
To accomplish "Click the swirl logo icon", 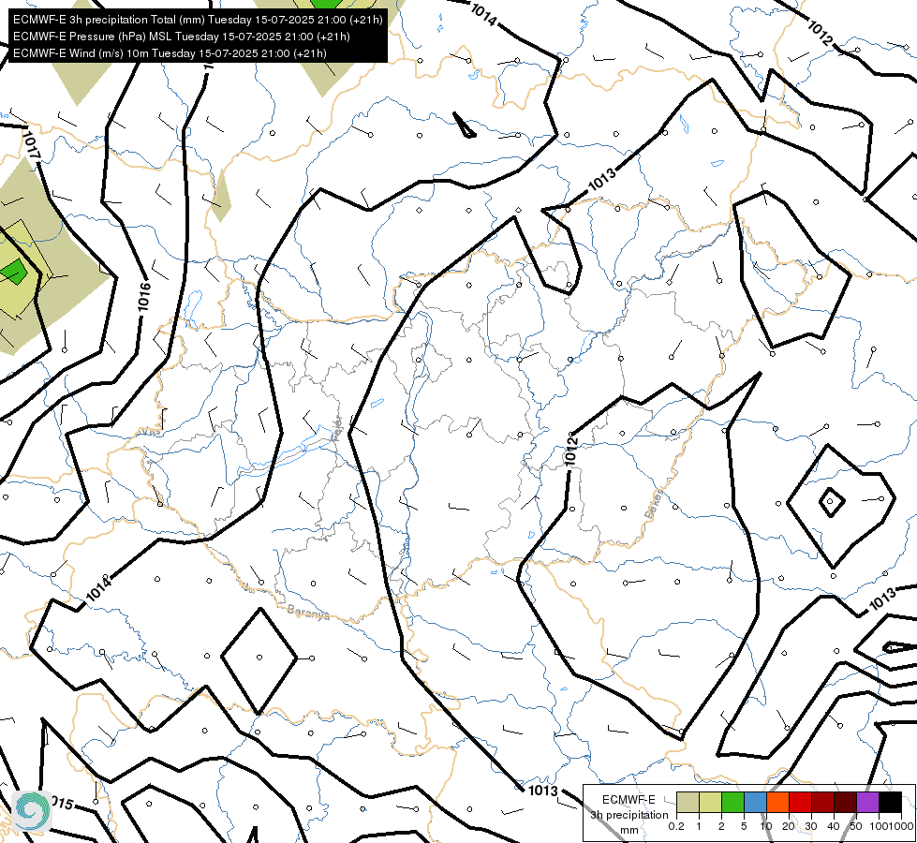I will [32, 810].
